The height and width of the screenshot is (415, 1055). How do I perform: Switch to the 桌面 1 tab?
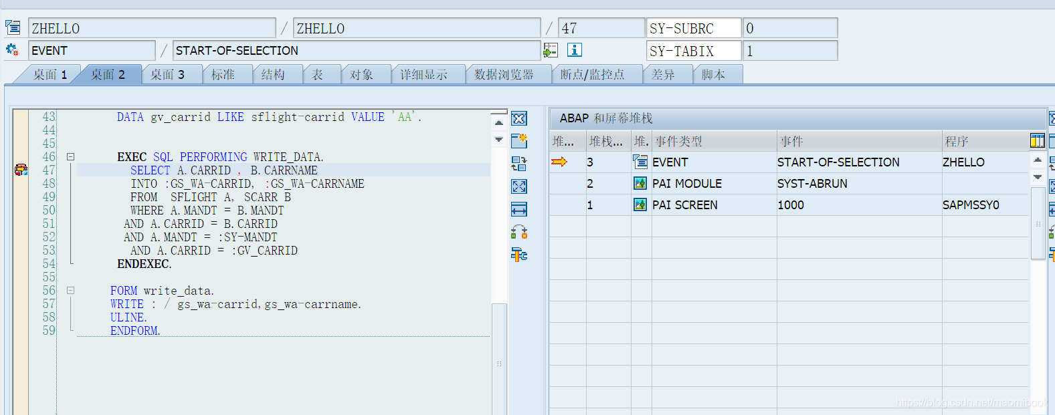(x=50, y=74)
